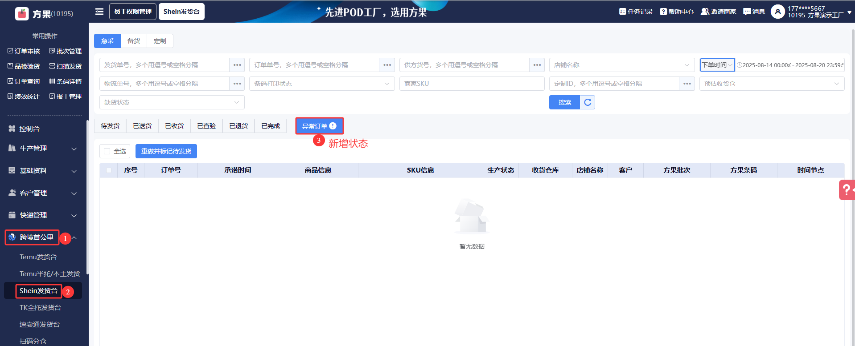
Task: Open 帮助中心 help center icon
Action: click(663, 12)
